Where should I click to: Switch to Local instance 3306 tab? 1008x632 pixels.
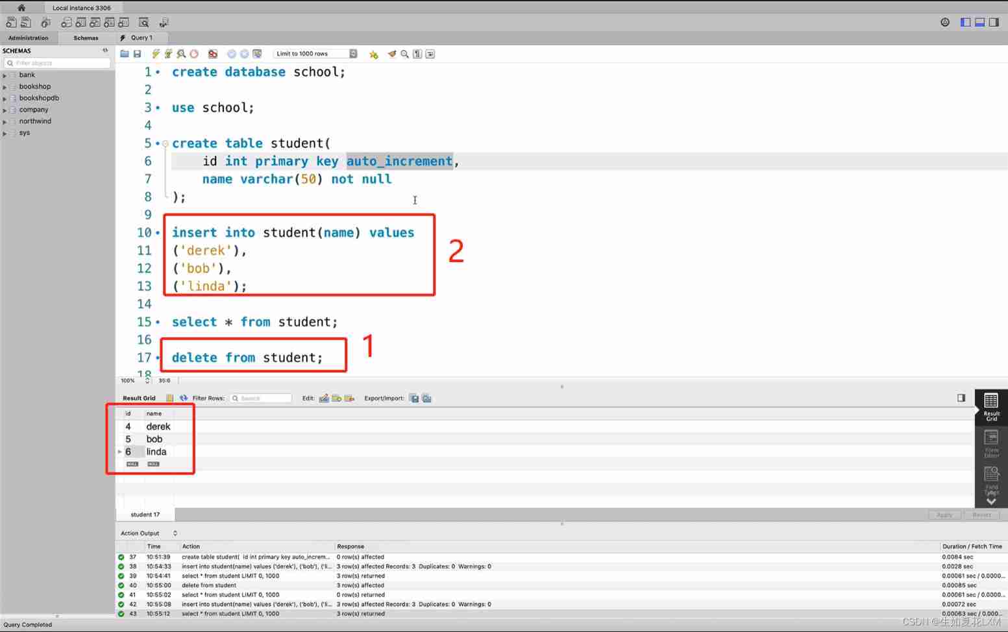coord(82,8)
